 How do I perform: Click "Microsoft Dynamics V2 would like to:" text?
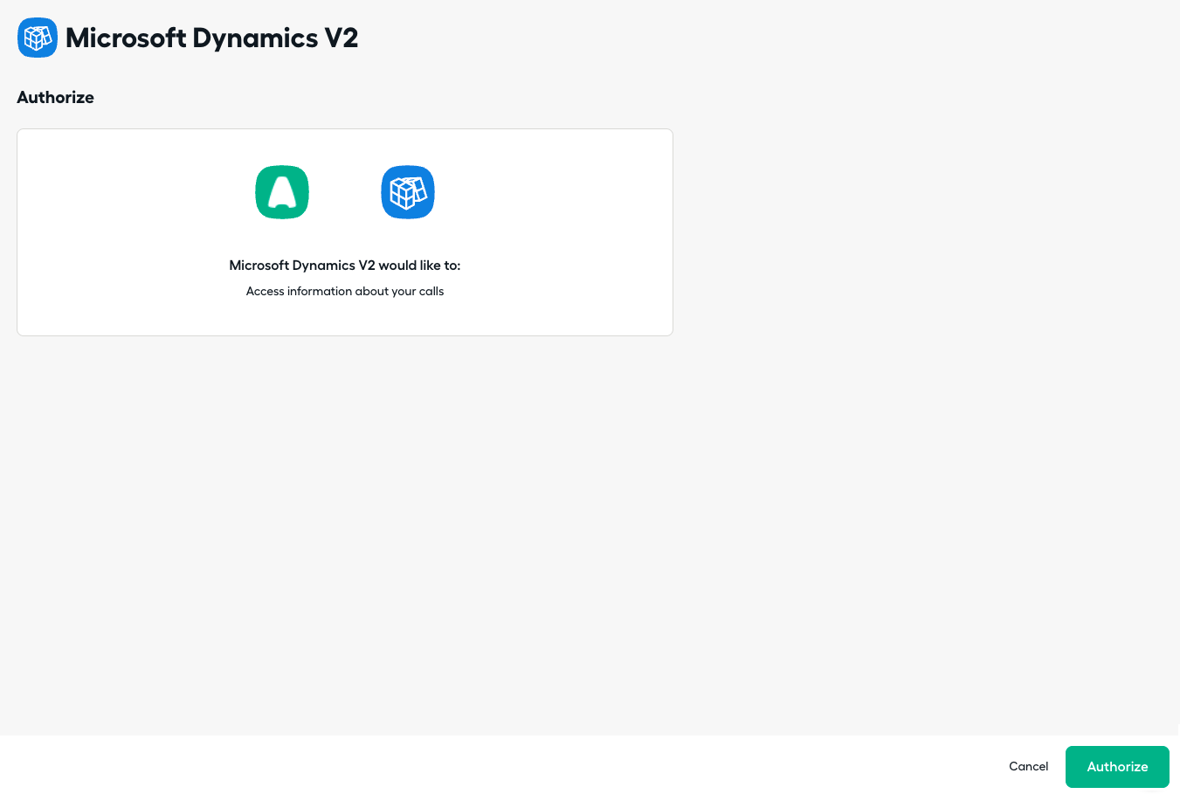pos(345,265)
